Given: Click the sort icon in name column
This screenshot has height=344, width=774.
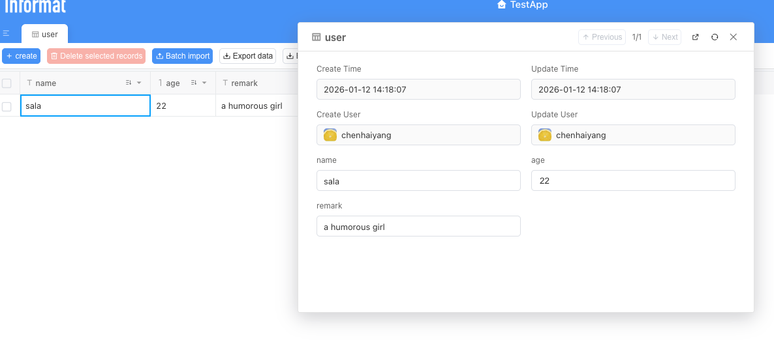Looking at the screenshot, I should point(129,83).
